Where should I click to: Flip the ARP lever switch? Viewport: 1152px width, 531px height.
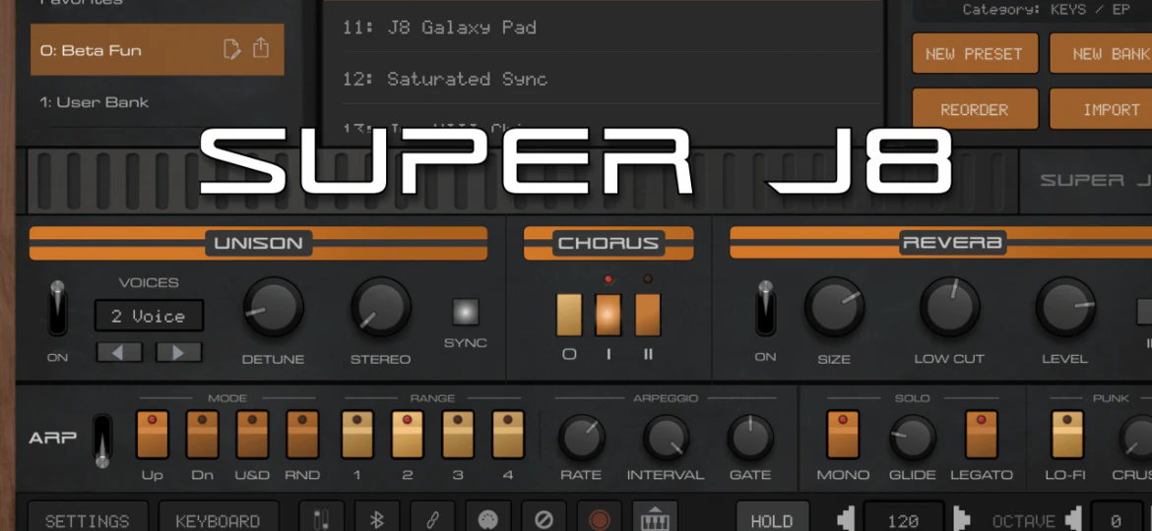102,440
